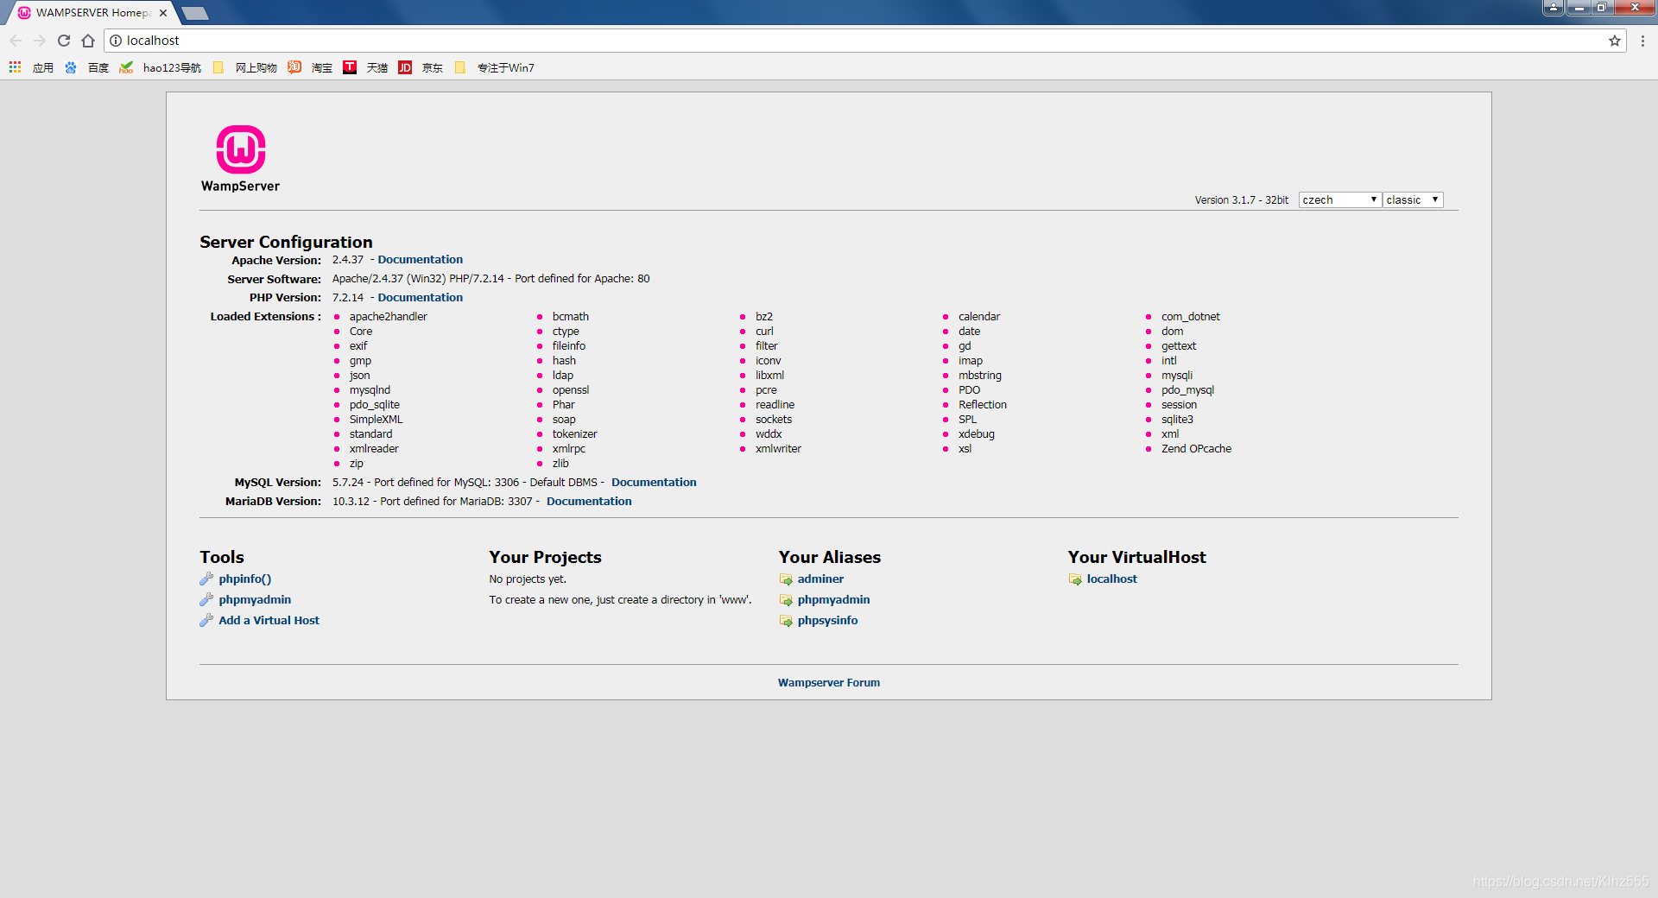Open the Tmall bookmark icon
The height and width of the screenshot is (898, 1658).
[350, 67]
